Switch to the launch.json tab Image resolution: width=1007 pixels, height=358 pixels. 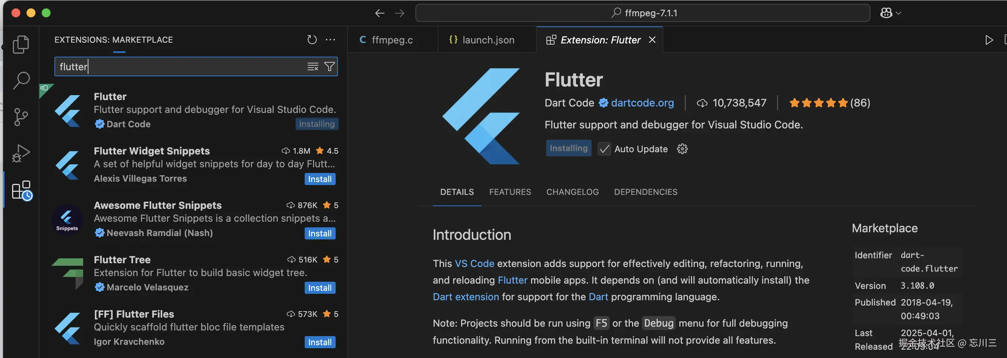(x=487, y=40)
